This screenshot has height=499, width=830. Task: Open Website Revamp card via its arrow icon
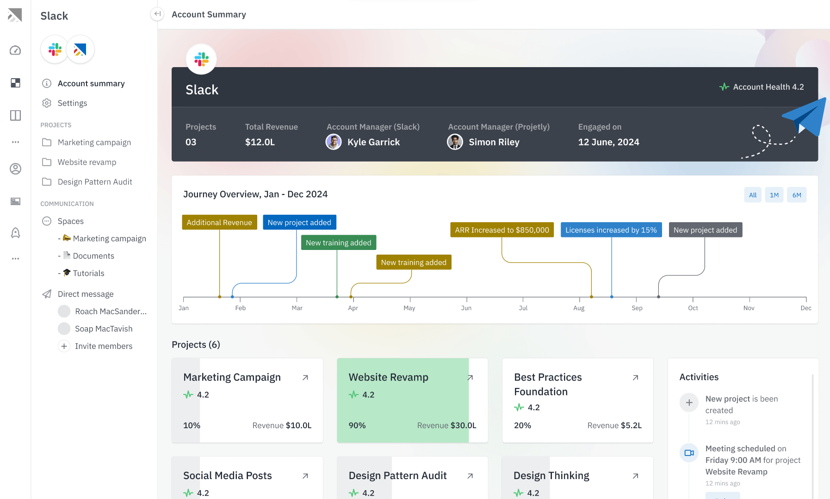pyautogui.click(x=470, y=378)
